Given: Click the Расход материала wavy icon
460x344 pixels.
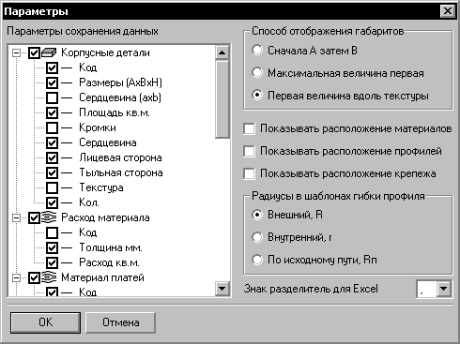Looking at the screenshot, I should (x=49, y=217).
